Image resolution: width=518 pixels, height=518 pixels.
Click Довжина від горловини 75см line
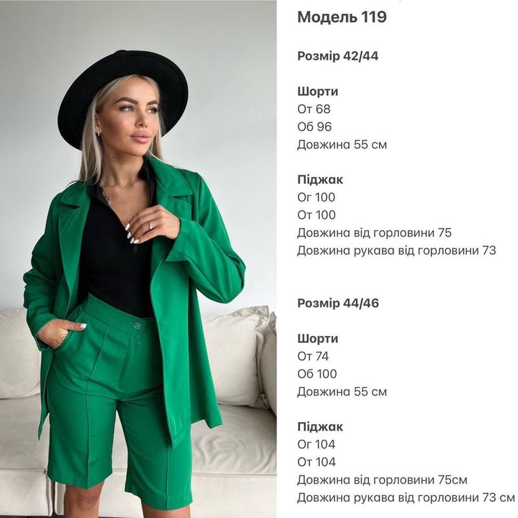[x=382, y=480]
